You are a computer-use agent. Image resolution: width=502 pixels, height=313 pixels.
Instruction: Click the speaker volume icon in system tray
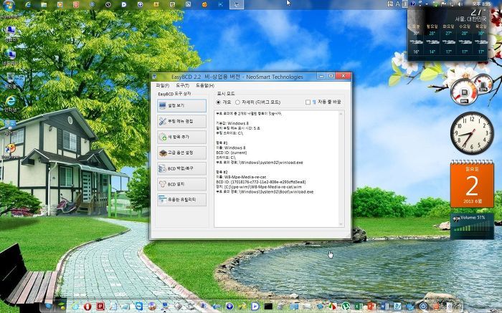tap(460, 4)
